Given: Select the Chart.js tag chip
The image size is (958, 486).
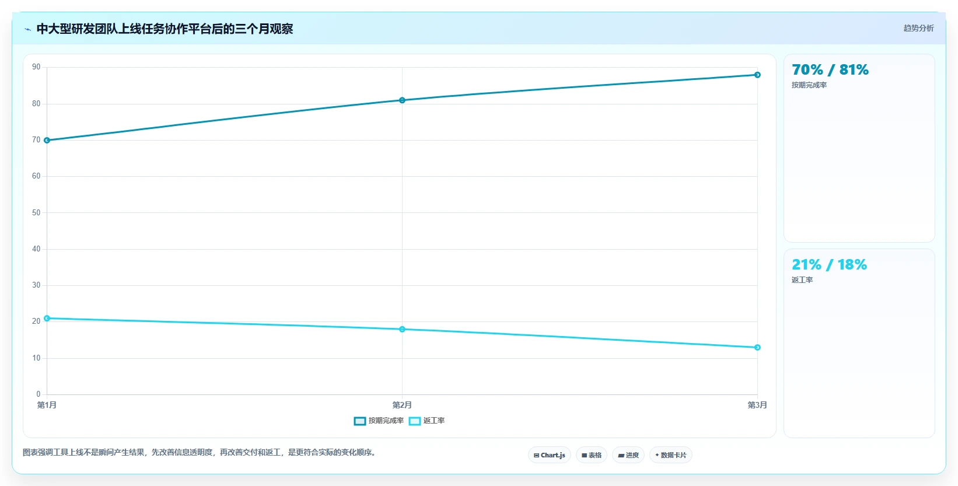Looking at the screenshot, I should tap(550, 455).
